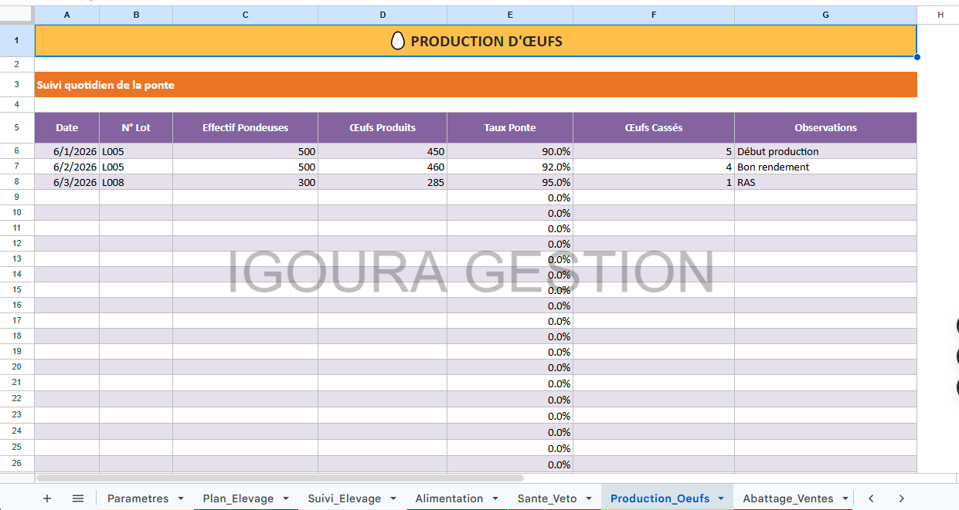This screenshot has height=510, width=959.
Task: Click the Œufs Produits header cell
Action: pyautogui.click(x=383, y=128)
